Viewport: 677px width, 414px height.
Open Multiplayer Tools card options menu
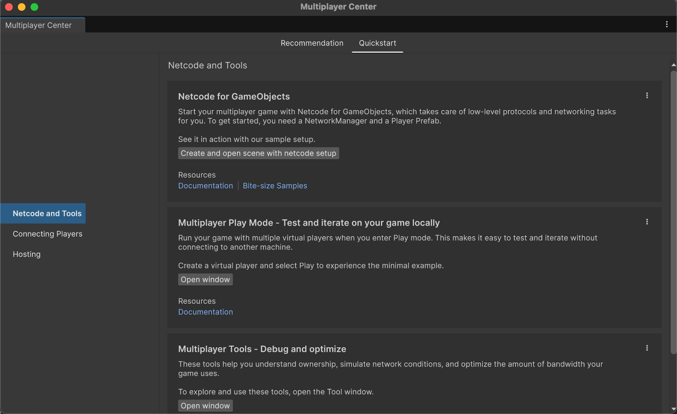[x=647, y=348]
